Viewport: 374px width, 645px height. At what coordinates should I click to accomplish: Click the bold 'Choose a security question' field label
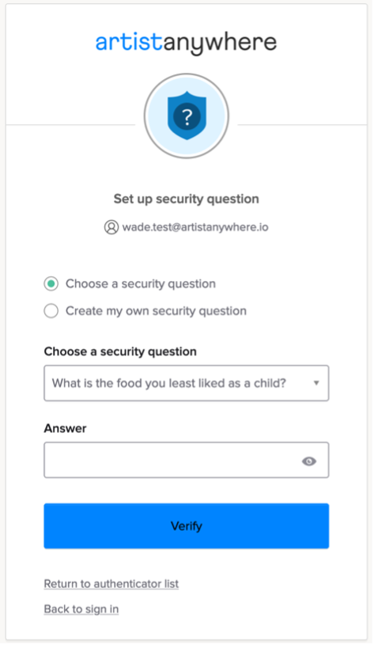[x=120, y=351]
